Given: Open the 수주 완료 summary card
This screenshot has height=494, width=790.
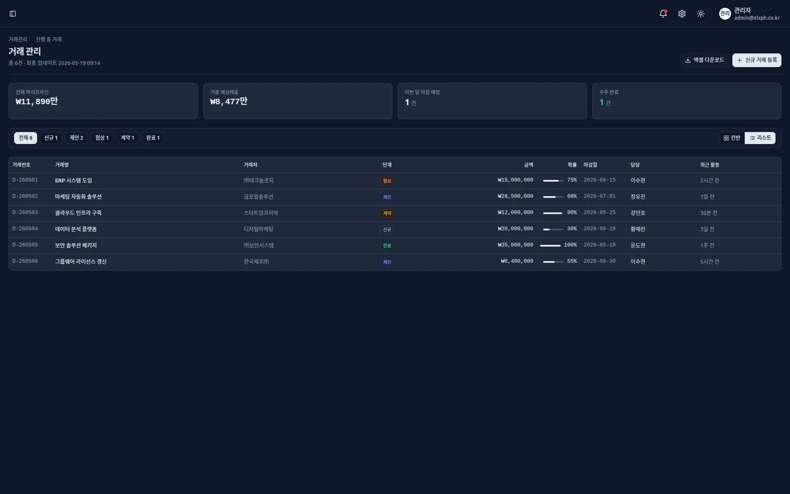Looking at the screenshot, I should (687, 101).
